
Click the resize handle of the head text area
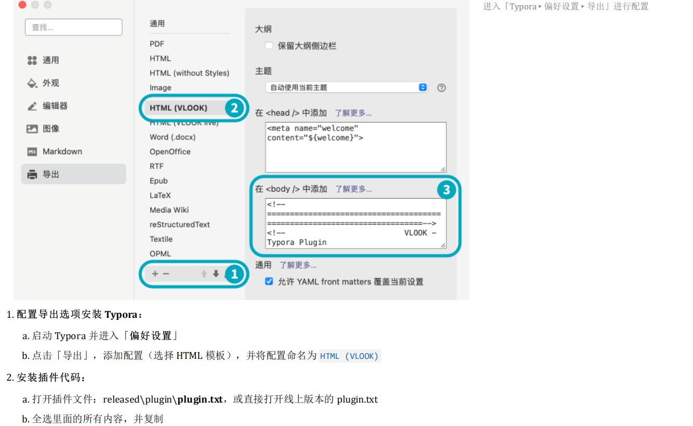point(443,169)
